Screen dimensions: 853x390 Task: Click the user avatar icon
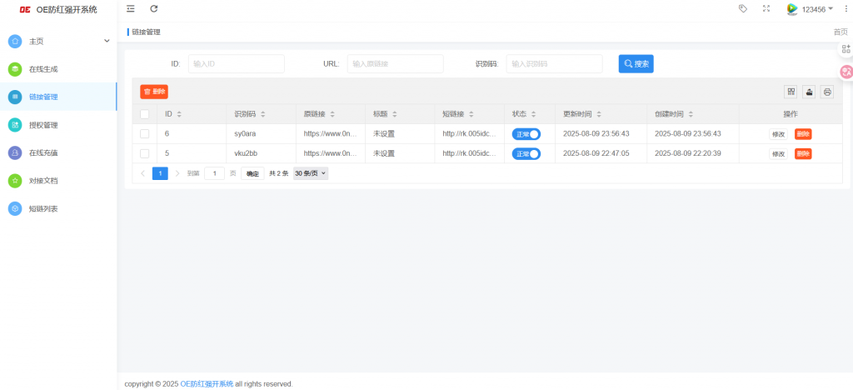[792, 9]
